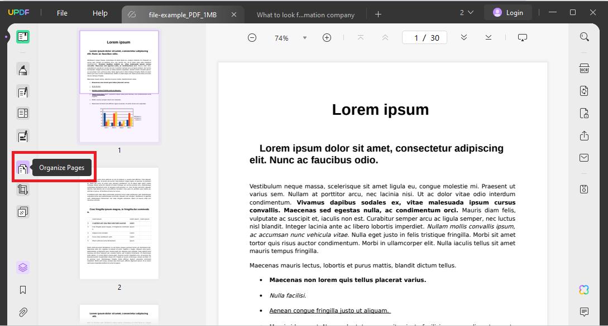Expand the notifications dropdown showing 2
608x326 pixels.
click(467, 12)
